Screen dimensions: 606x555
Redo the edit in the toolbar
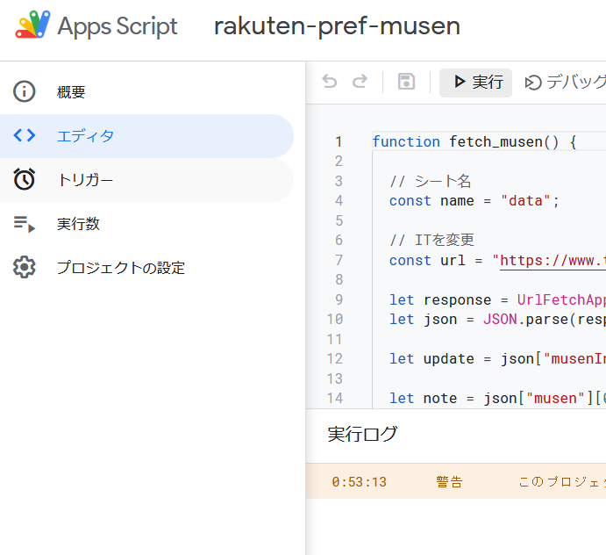coord(360,82)
